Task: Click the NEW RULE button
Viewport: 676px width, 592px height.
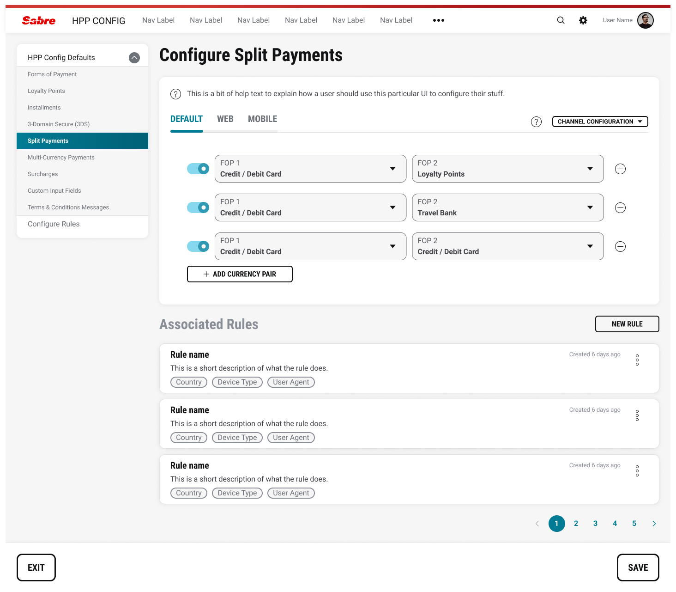Action: 627,324
